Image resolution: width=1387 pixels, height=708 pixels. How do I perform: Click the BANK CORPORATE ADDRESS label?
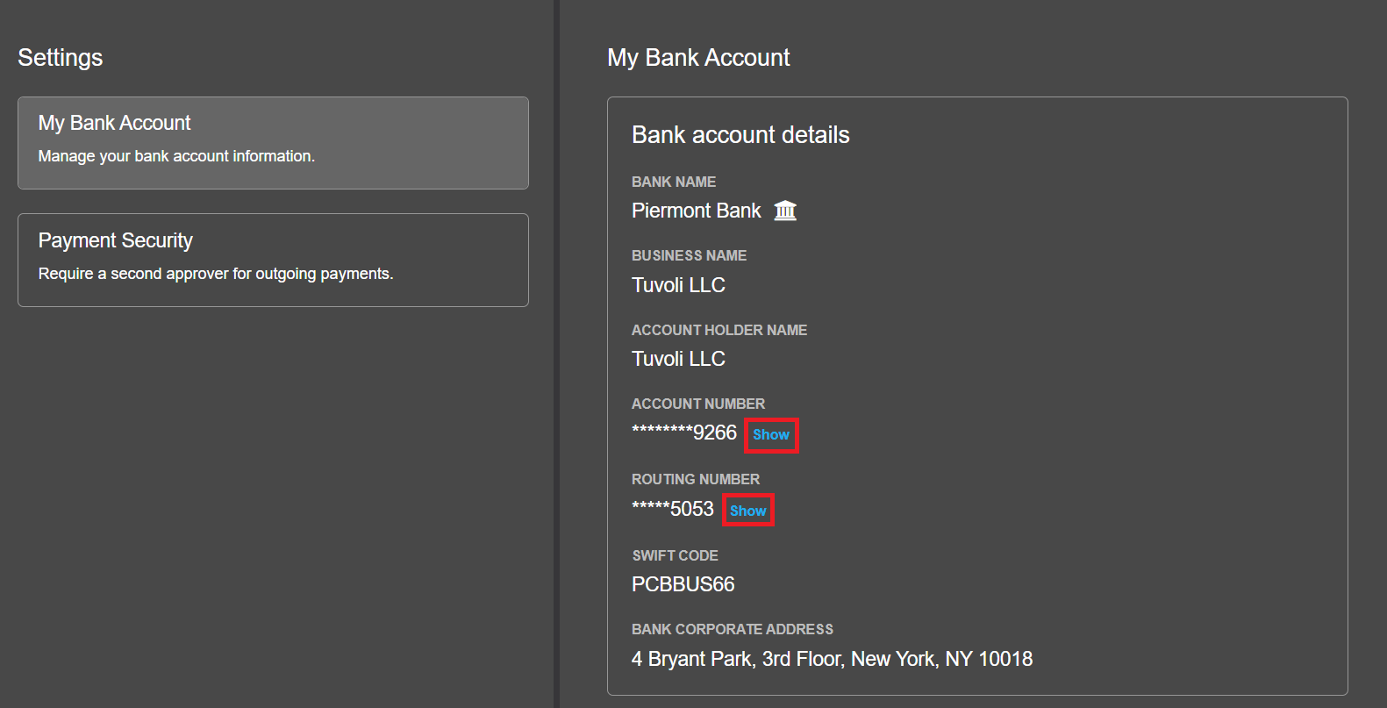733,629
